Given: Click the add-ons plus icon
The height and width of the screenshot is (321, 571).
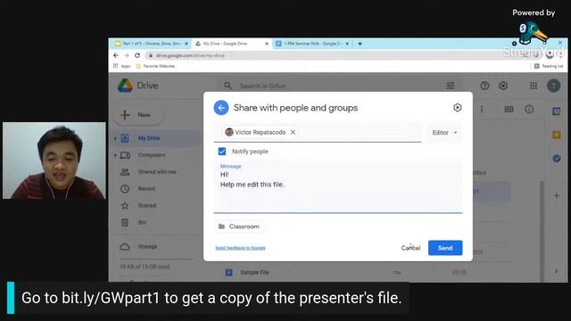Looking at the screenshot, I should 557,196.
